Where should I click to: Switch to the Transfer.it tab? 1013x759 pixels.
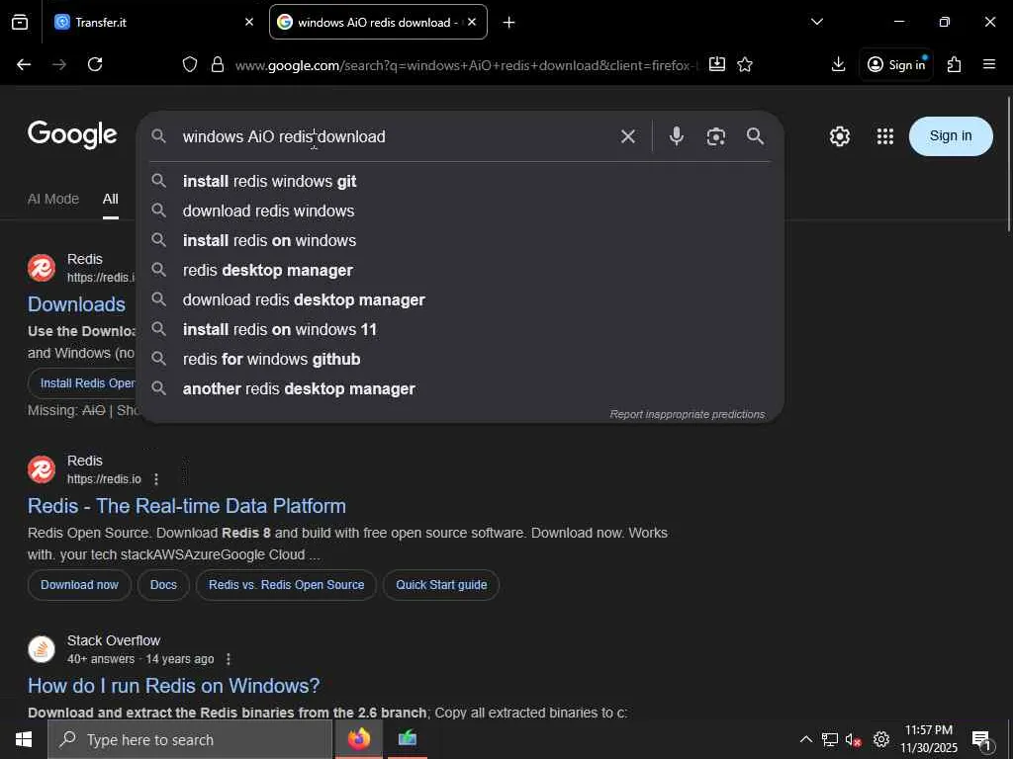(154, 22)
